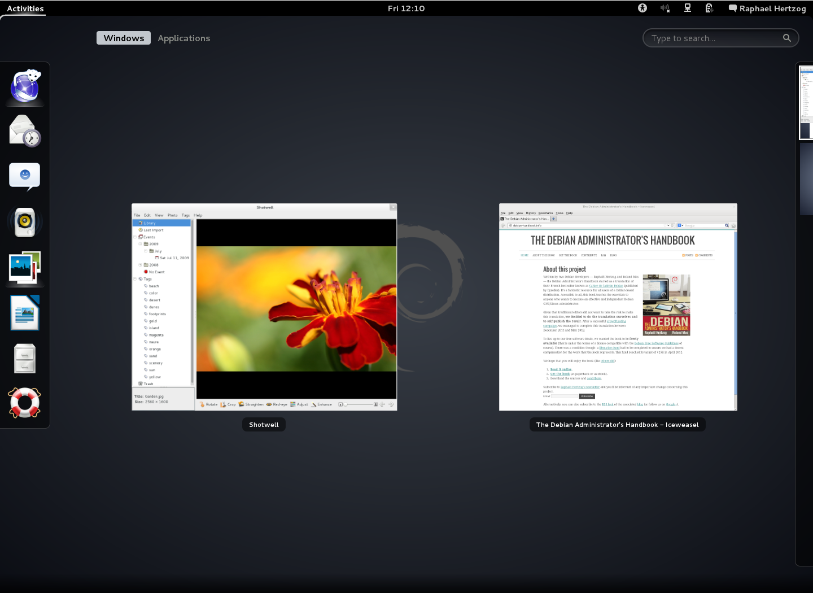Image resolution: width=813 pixels, height=593 pixels.
Task: Select 'Sat Jul 11, 2009' event
Action: 172,258
